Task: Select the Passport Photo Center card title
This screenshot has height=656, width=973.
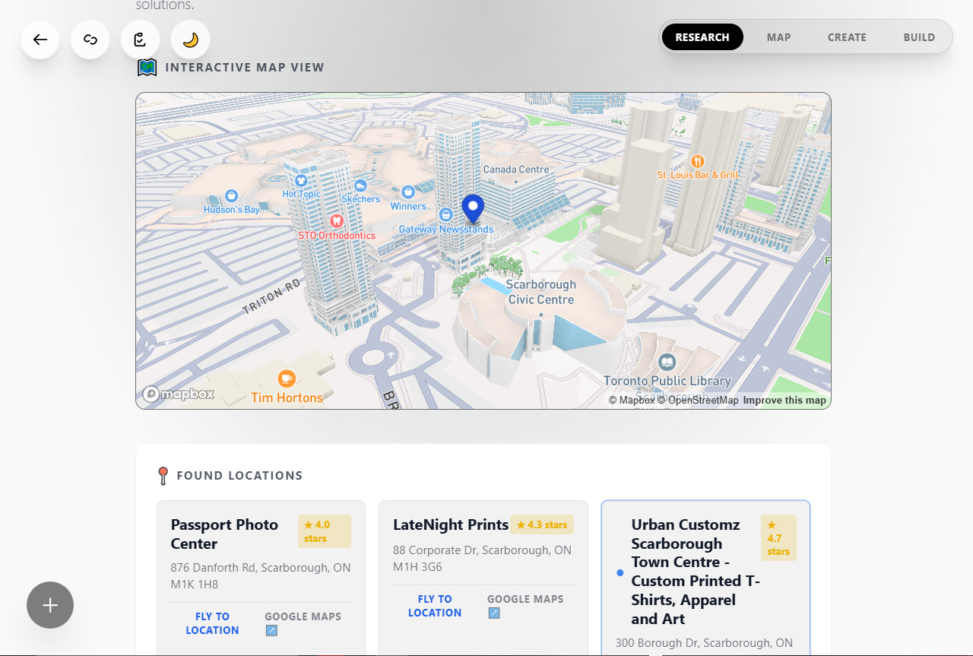Action: point(224,534)
